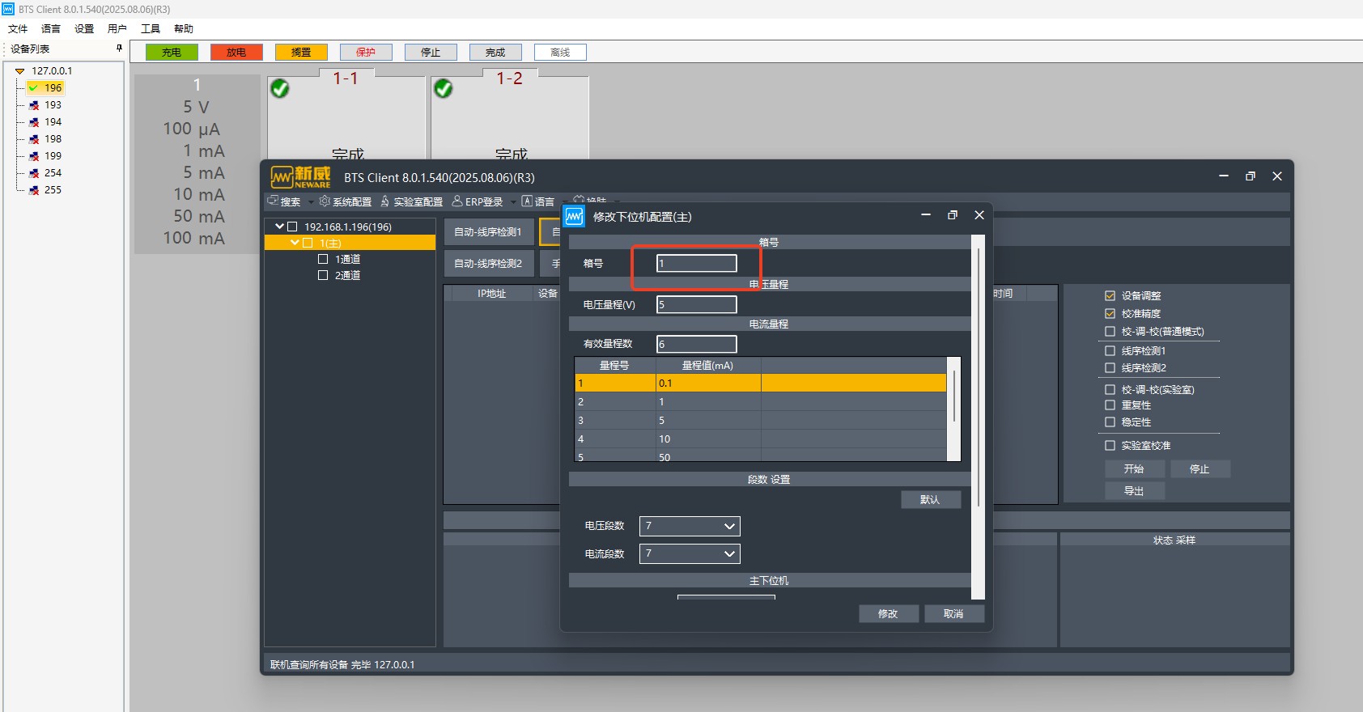Click the offline device icon next to 193
The height and width of the screenshot is (712, 1363).
click(x=34, y=105)
